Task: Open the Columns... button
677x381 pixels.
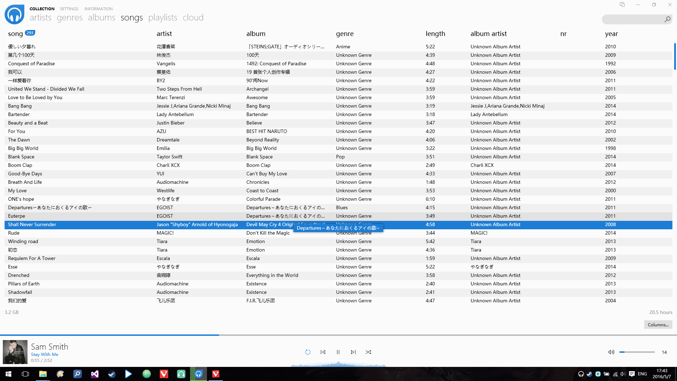Action: pos(658,325)
